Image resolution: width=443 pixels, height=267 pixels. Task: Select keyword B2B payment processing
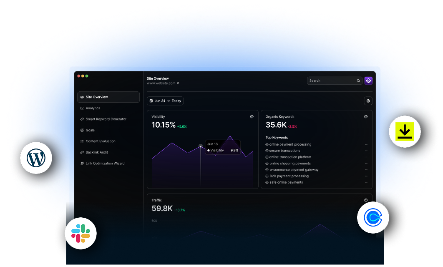pyautogui.click(x=289, y=176)
